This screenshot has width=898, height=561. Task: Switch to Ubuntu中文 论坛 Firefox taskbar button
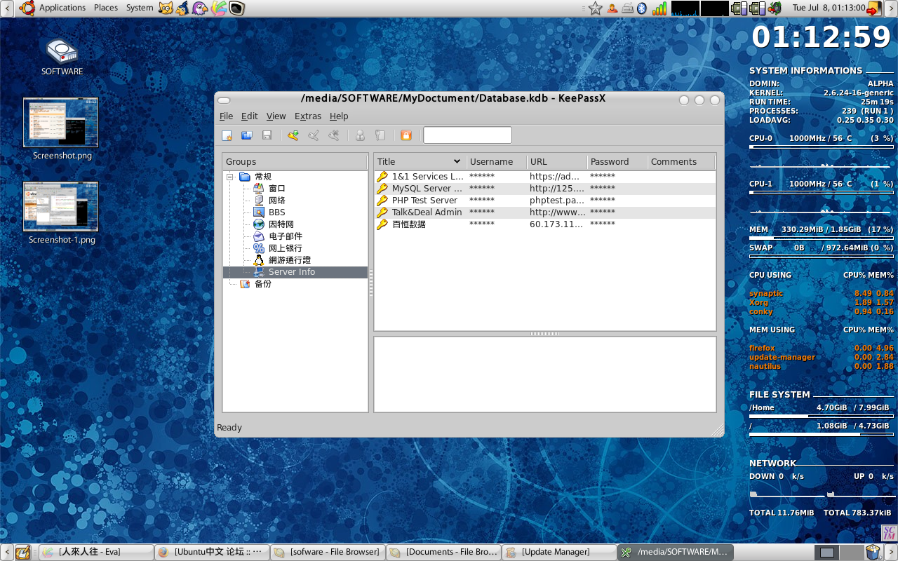coord(212,552)
